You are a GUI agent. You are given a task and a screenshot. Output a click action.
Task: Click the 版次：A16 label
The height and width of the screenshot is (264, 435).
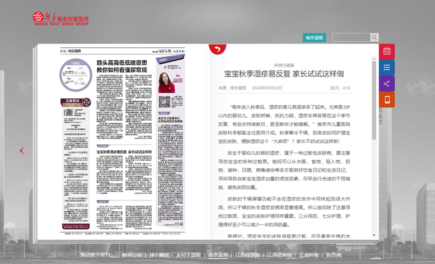[340, 88]
